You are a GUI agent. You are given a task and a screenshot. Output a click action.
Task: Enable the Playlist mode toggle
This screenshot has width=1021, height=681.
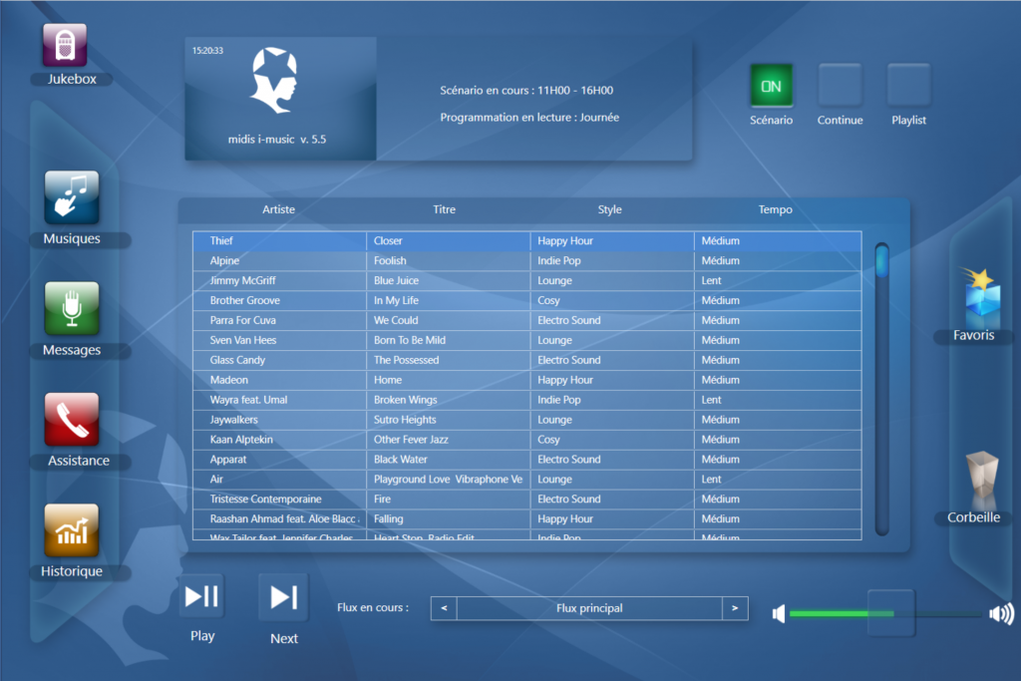click(x=909, y=86)
